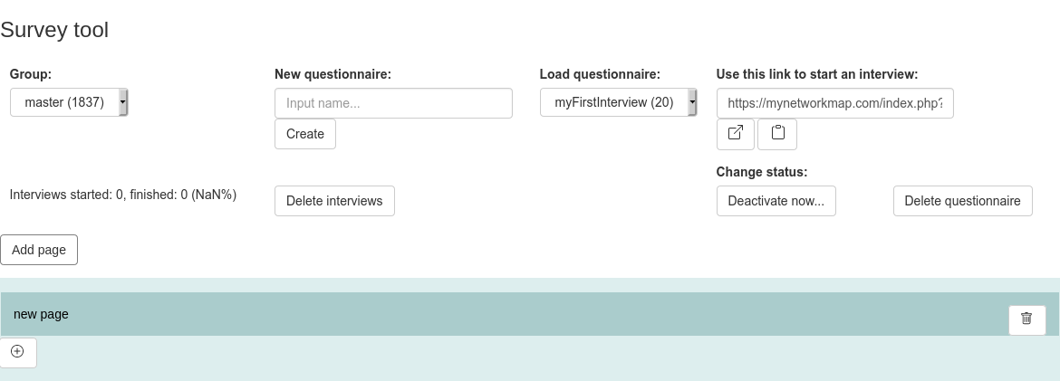Image resolution: width=1060 pixels, height=381 pixels.
Task: Create the new questionnaire
Action: pyautogui.click(x=305, y=134)
